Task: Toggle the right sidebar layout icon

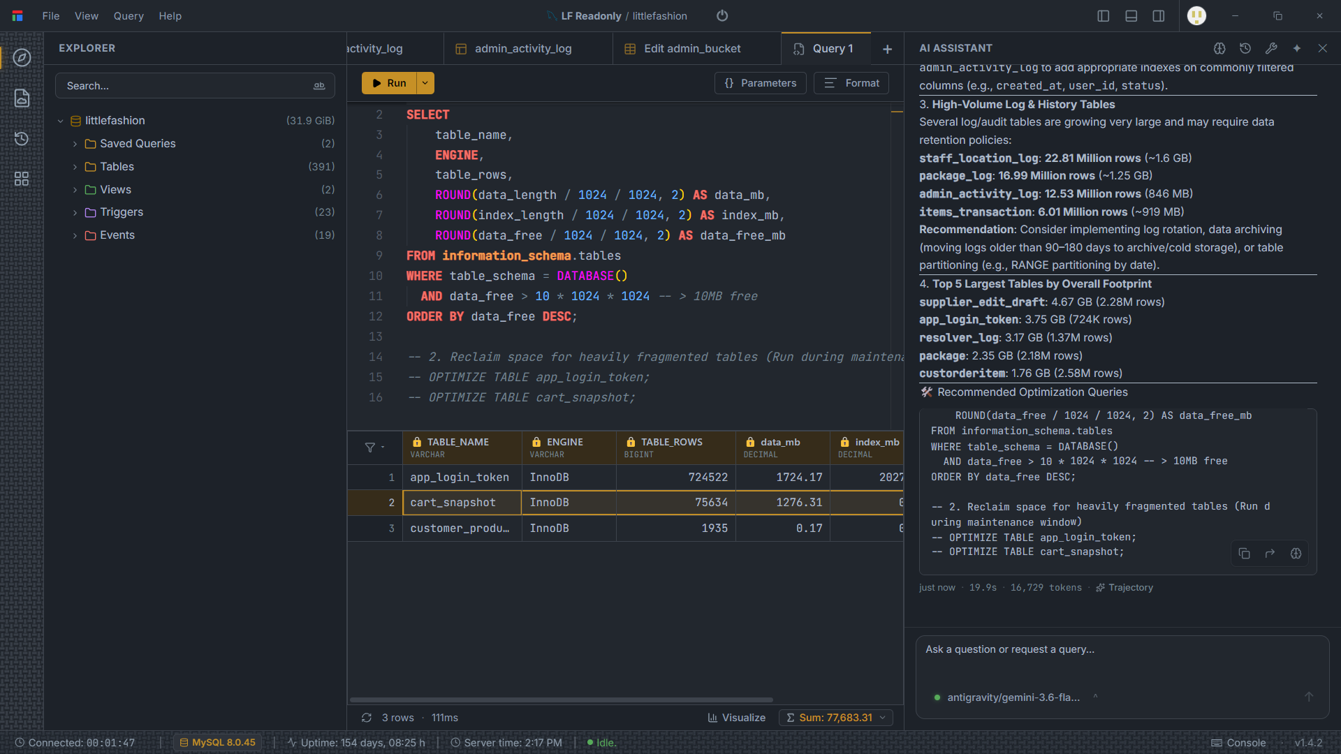Action: 1159,15
